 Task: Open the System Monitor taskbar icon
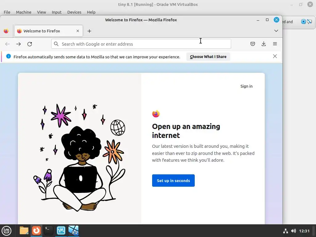(x=61, y=231)
